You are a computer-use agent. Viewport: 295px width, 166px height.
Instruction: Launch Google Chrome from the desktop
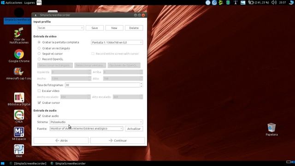(x=19, y=56)
